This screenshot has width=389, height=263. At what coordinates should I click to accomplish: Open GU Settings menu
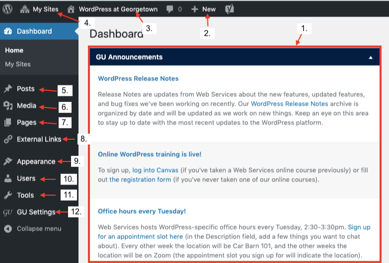(x=36, y=212)
